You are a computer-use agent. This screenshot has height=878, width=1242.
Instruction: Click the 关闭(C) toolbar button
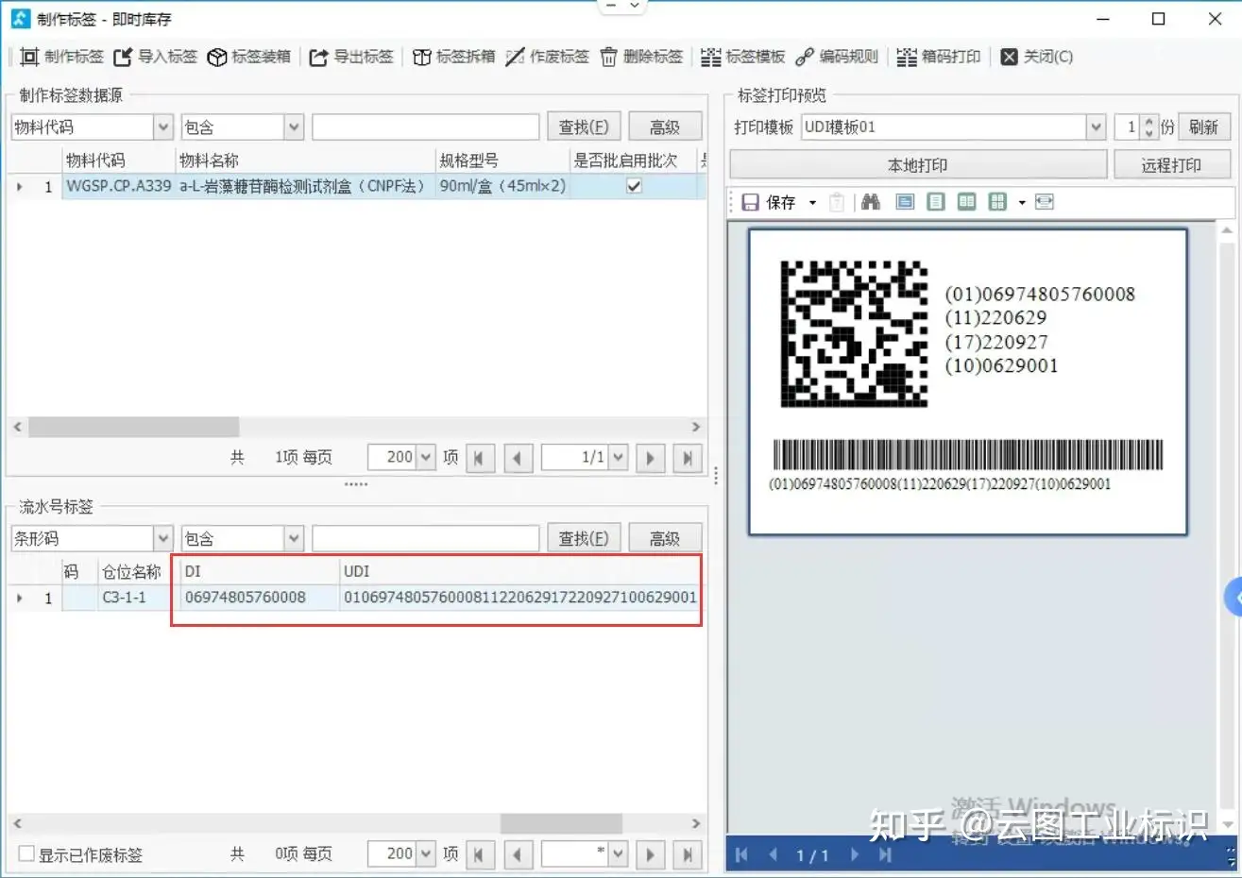1036,57
